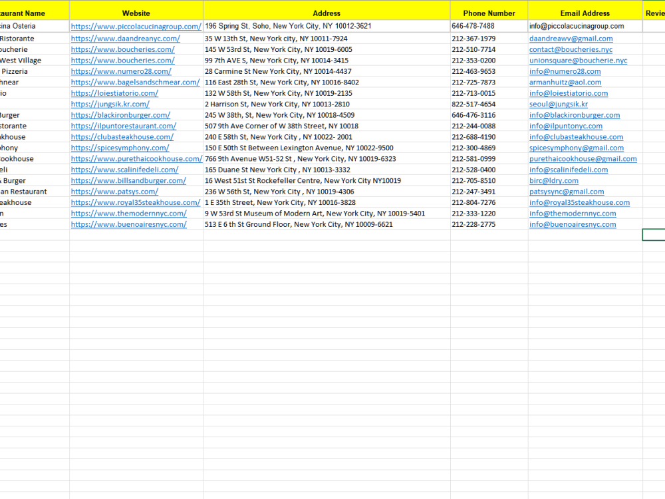Select address cell 2 Harrison St
Viewport: 665px width, 499px height.
327,104
